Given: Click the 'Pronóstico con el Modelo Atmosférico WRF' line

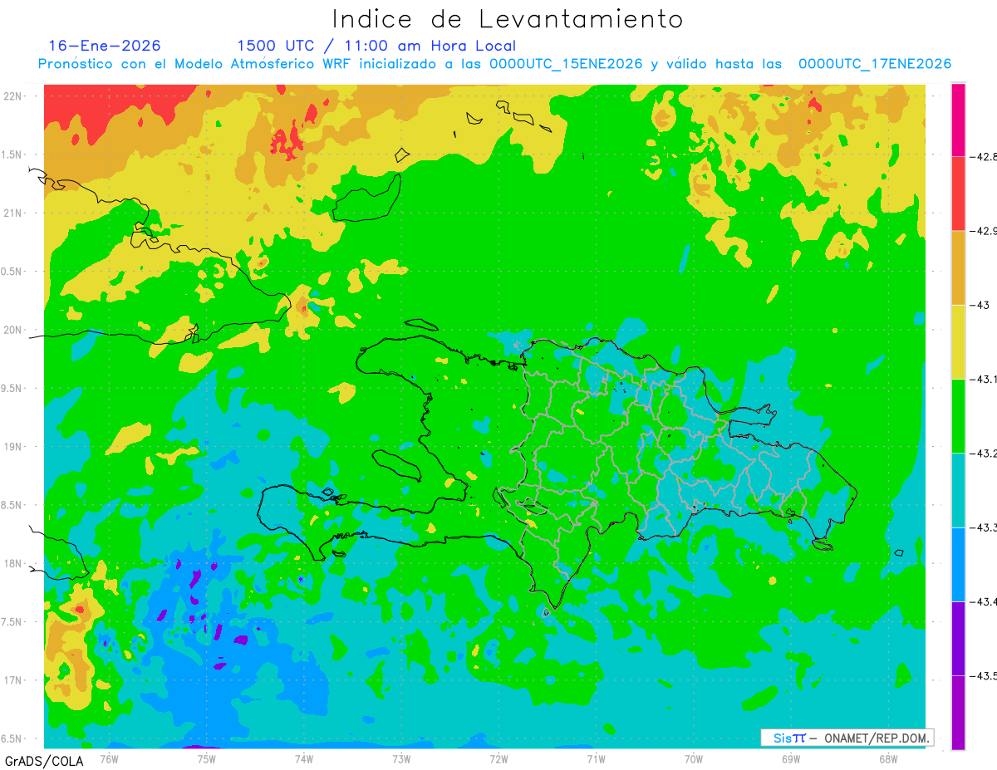Looking at the screenshot, I should 495,64.
